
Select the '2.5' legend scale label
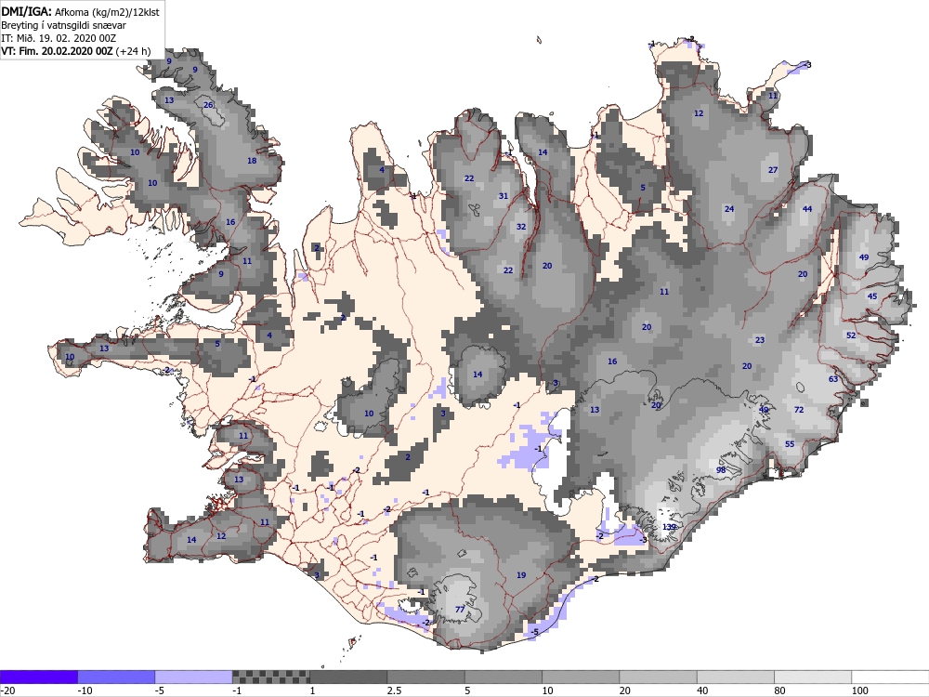tap(395, 690)
